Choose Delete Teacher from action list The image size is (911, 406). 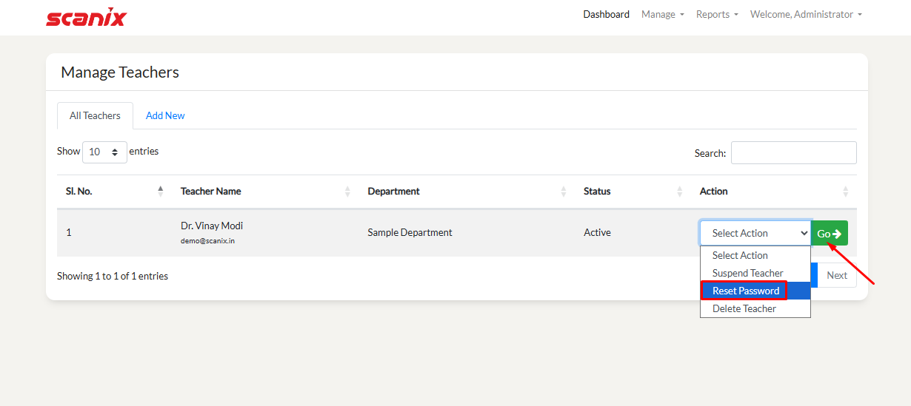coord(744,308)
